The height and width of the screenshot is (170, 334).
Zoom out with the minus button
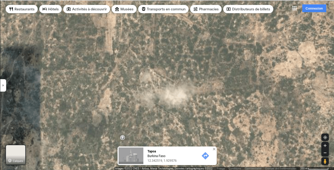[325, 153]
